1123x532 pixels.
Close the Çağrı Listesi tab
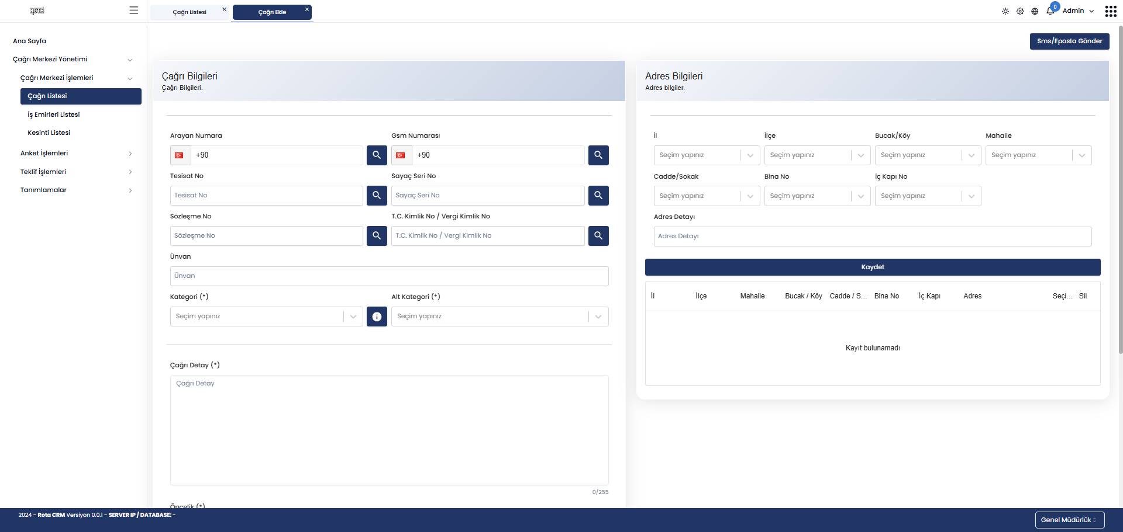coord(224,9)
